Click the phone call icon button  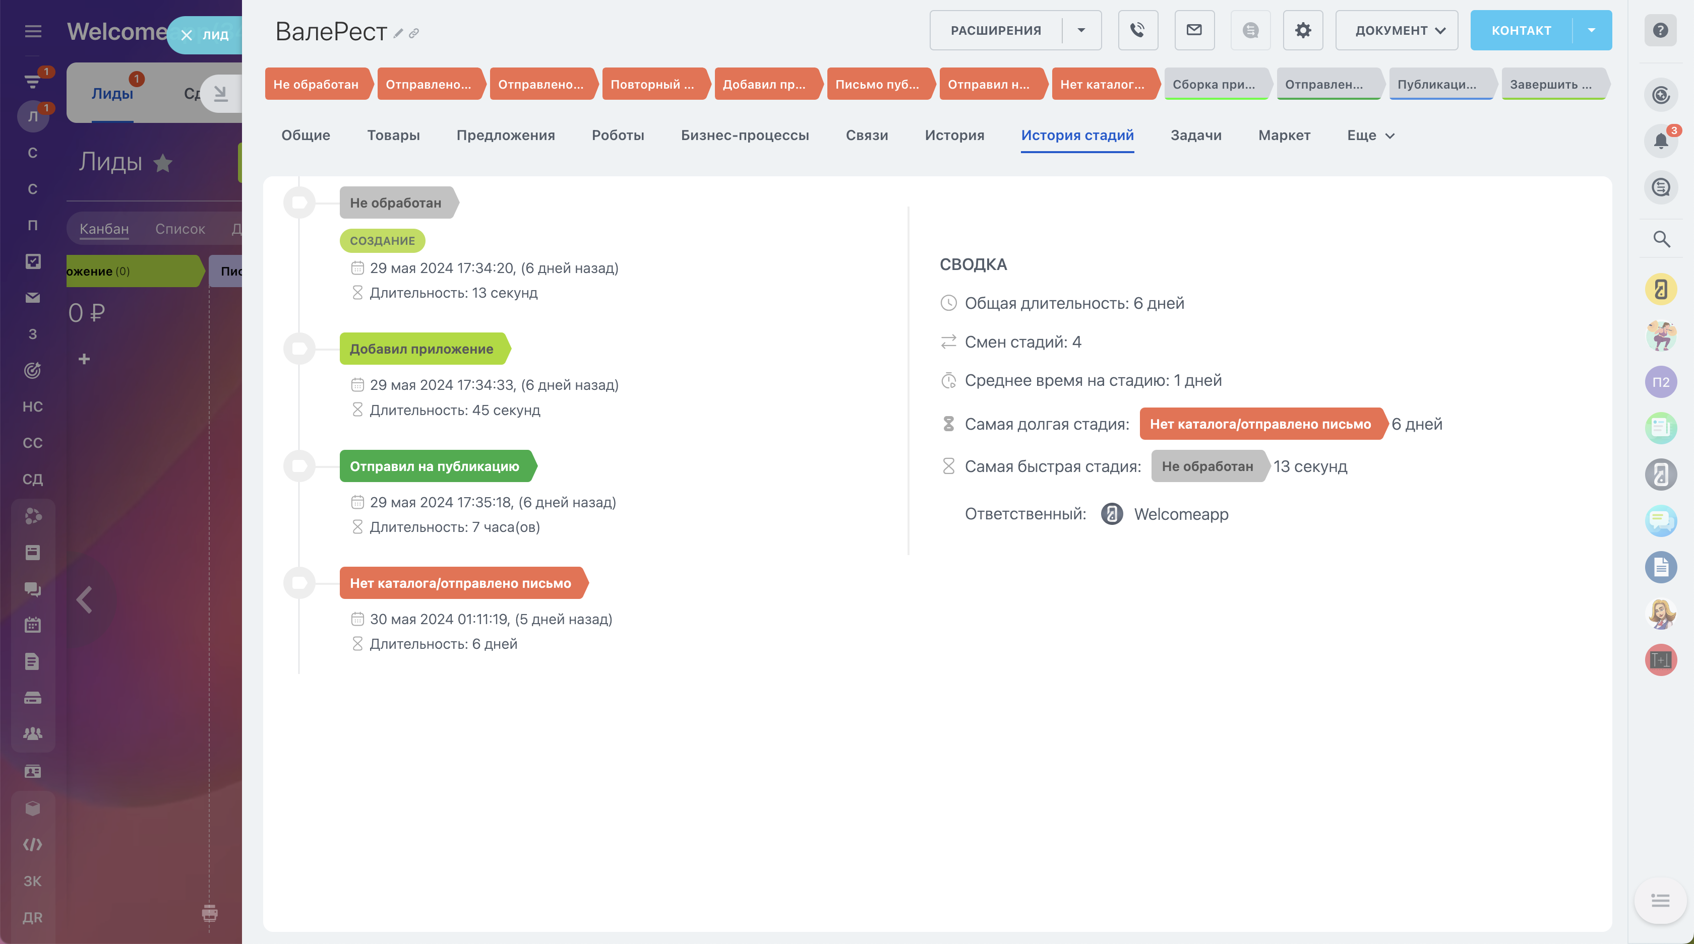point(1138,30)
